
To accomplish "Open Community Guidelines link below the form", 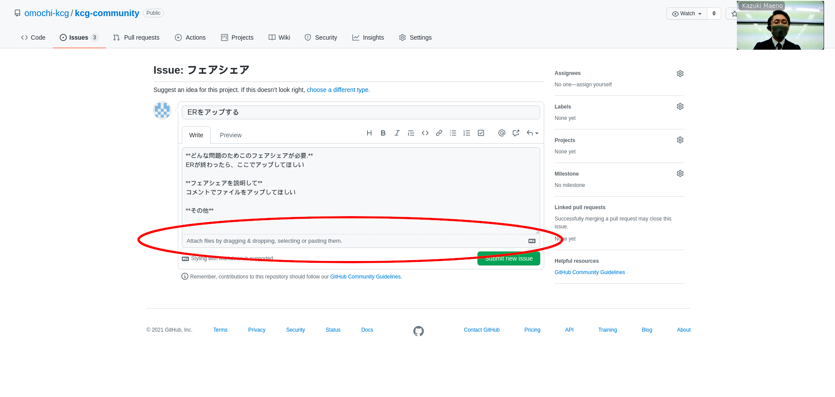I will [x=366, y=277].
